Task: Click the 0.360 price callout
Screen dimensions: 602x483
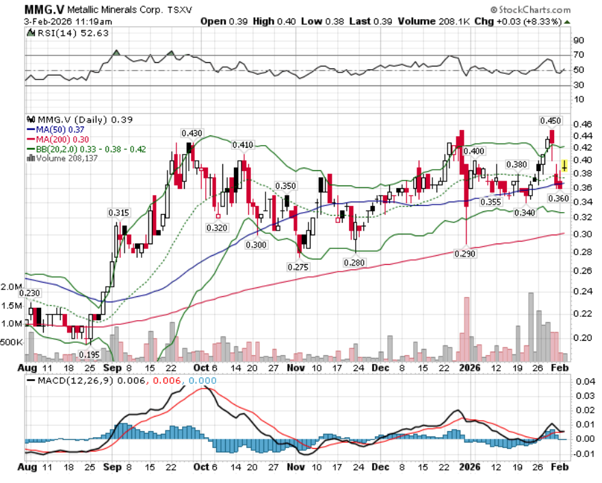Action: (x=558, y=198)
